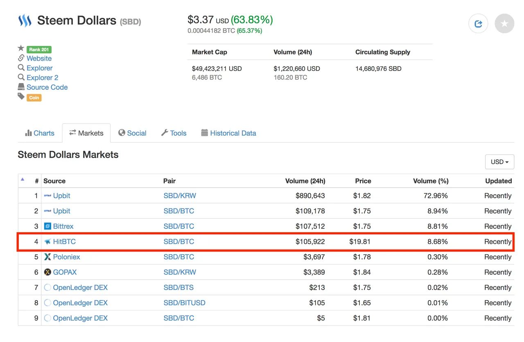This screenshot has width=524, height=342.
Task: Sort by Volume (%) column header
Action: coord(431,181)
